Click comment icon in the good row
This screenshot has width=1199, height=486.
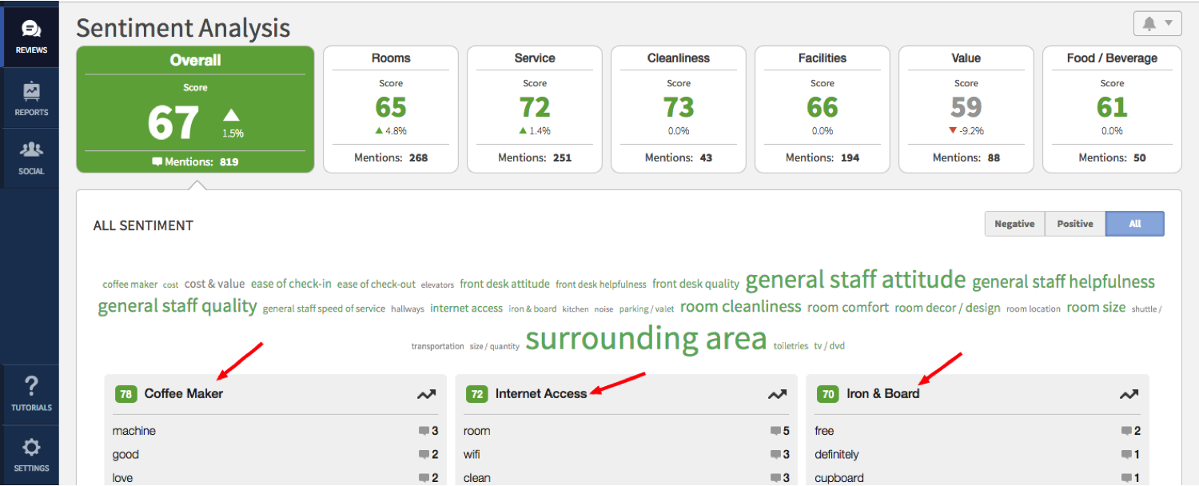424,455
